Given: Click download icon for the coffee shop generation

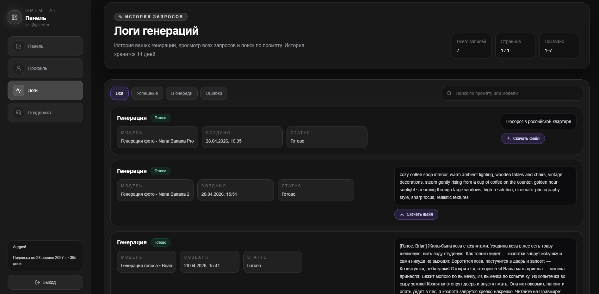Looking at the screenshot, I should pyautogui.click(x=402, y=214).
